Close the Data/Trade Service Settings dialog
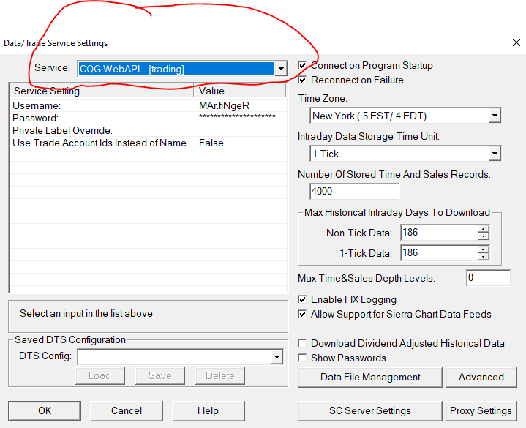The image size is (526, 428). (x=516, y=42)
